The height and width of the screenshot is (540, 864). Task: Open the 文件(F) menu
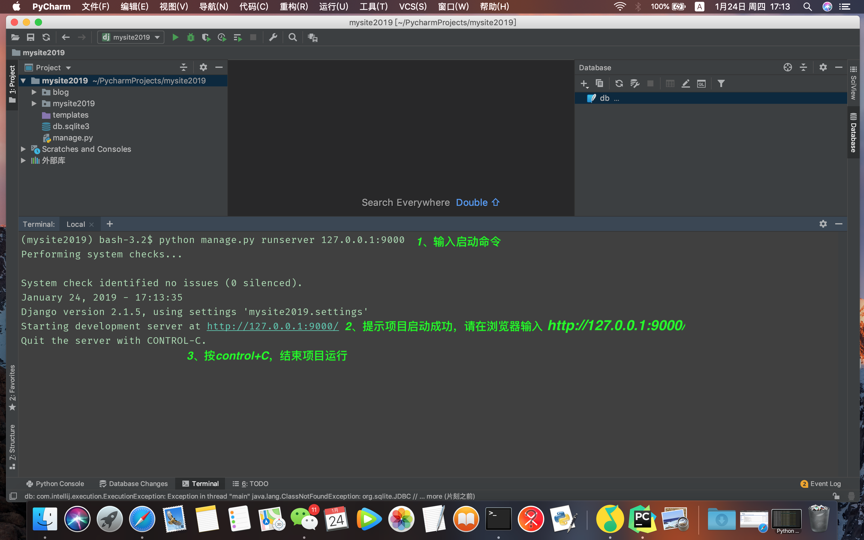(x=95, y=6)
